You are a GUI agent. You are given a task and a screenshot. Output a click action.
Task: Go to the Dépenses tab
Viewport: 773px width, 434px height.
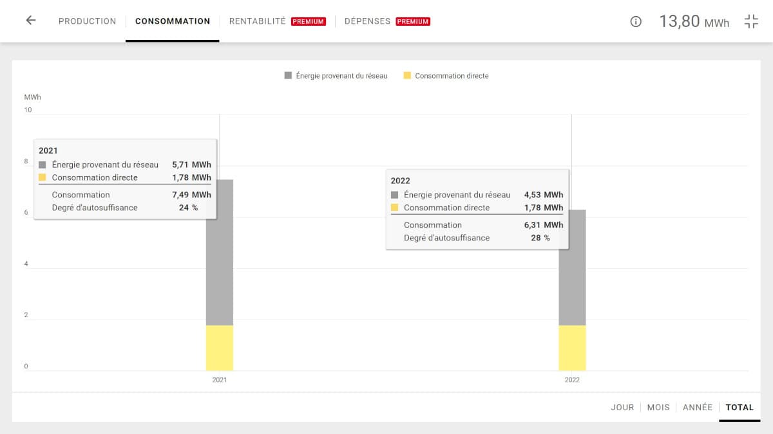point(367,21)
